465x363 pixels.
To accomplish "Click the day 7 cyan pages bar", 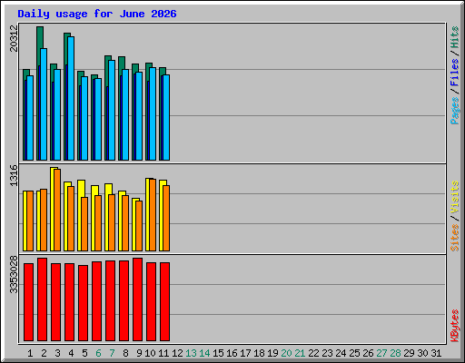I will pyautogui.click(x=112, y=111).
